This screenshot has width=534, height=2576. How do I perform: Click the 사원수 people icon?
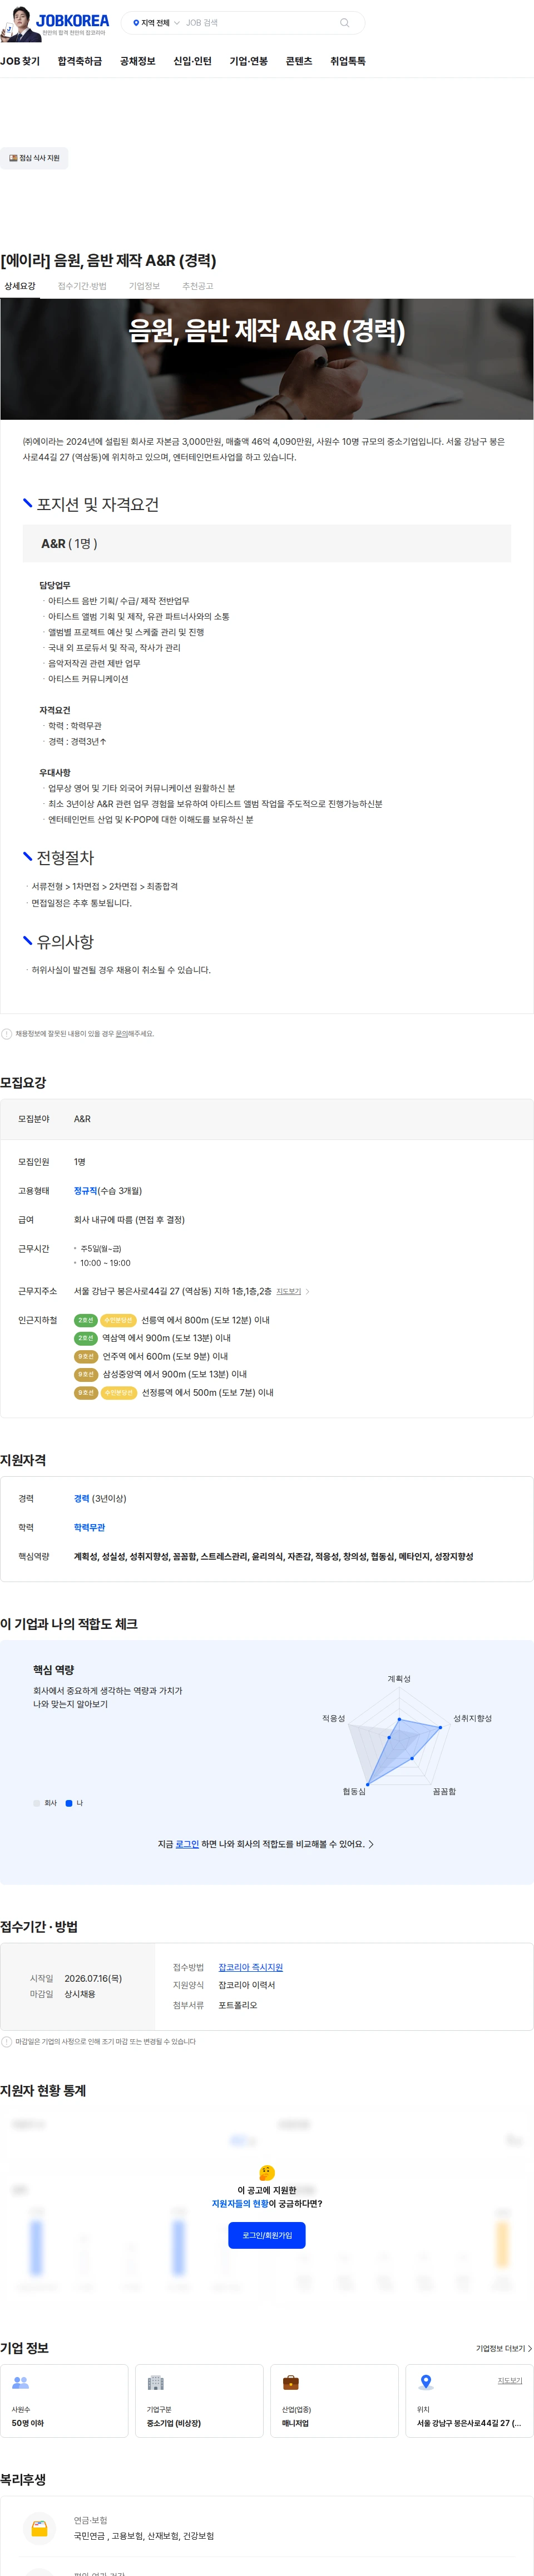pos(20,2383)
